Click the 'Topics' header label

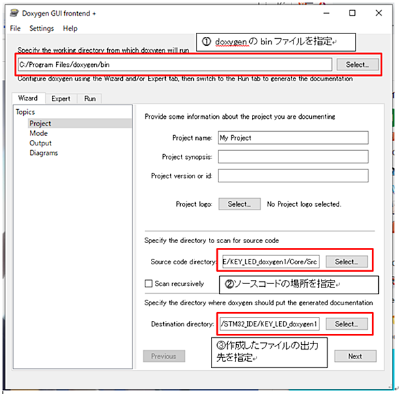25,112
